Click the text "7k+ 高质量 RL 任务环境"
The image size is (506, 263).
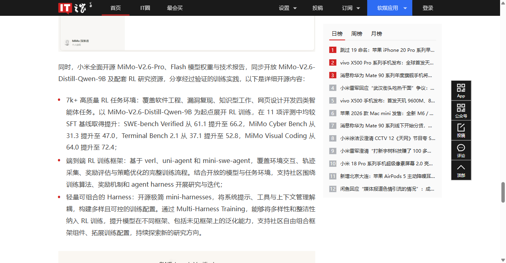tap(100, 100)
